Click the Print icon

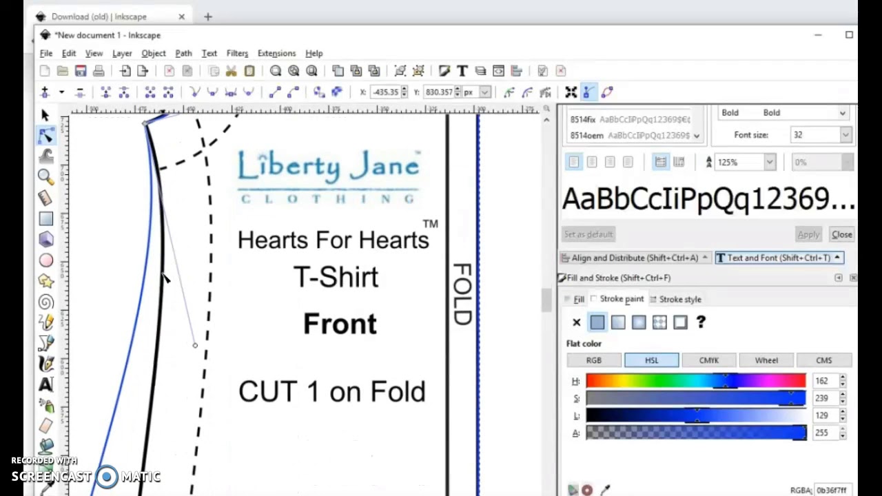coord(99,71)
